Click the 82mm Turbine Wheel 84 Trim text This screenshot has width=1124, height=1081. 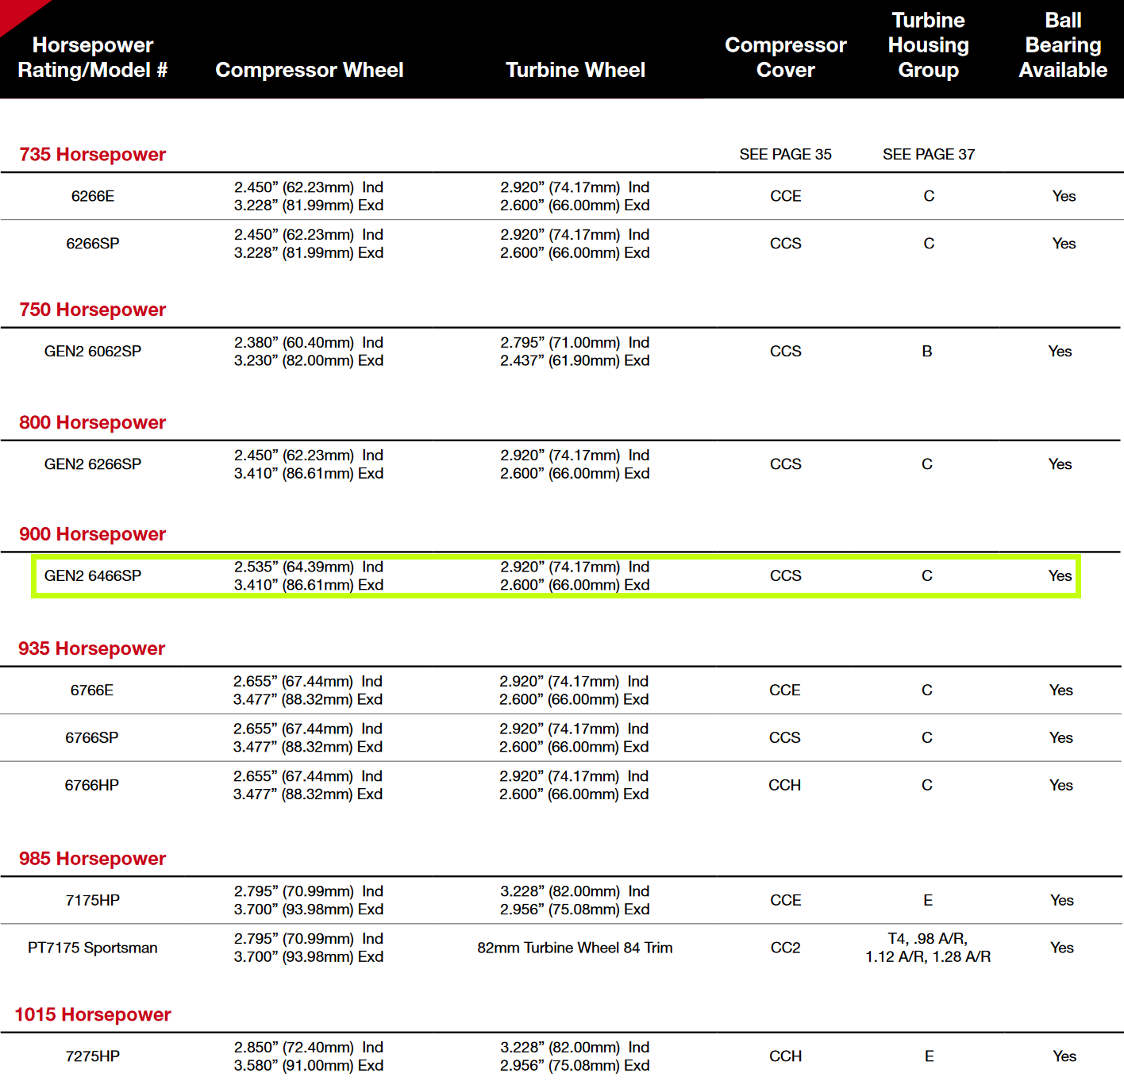tap(575, 948)
